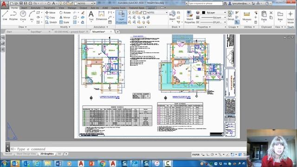Activate the Scale tool
Screen dimensions: 297x167
(64, 22)
